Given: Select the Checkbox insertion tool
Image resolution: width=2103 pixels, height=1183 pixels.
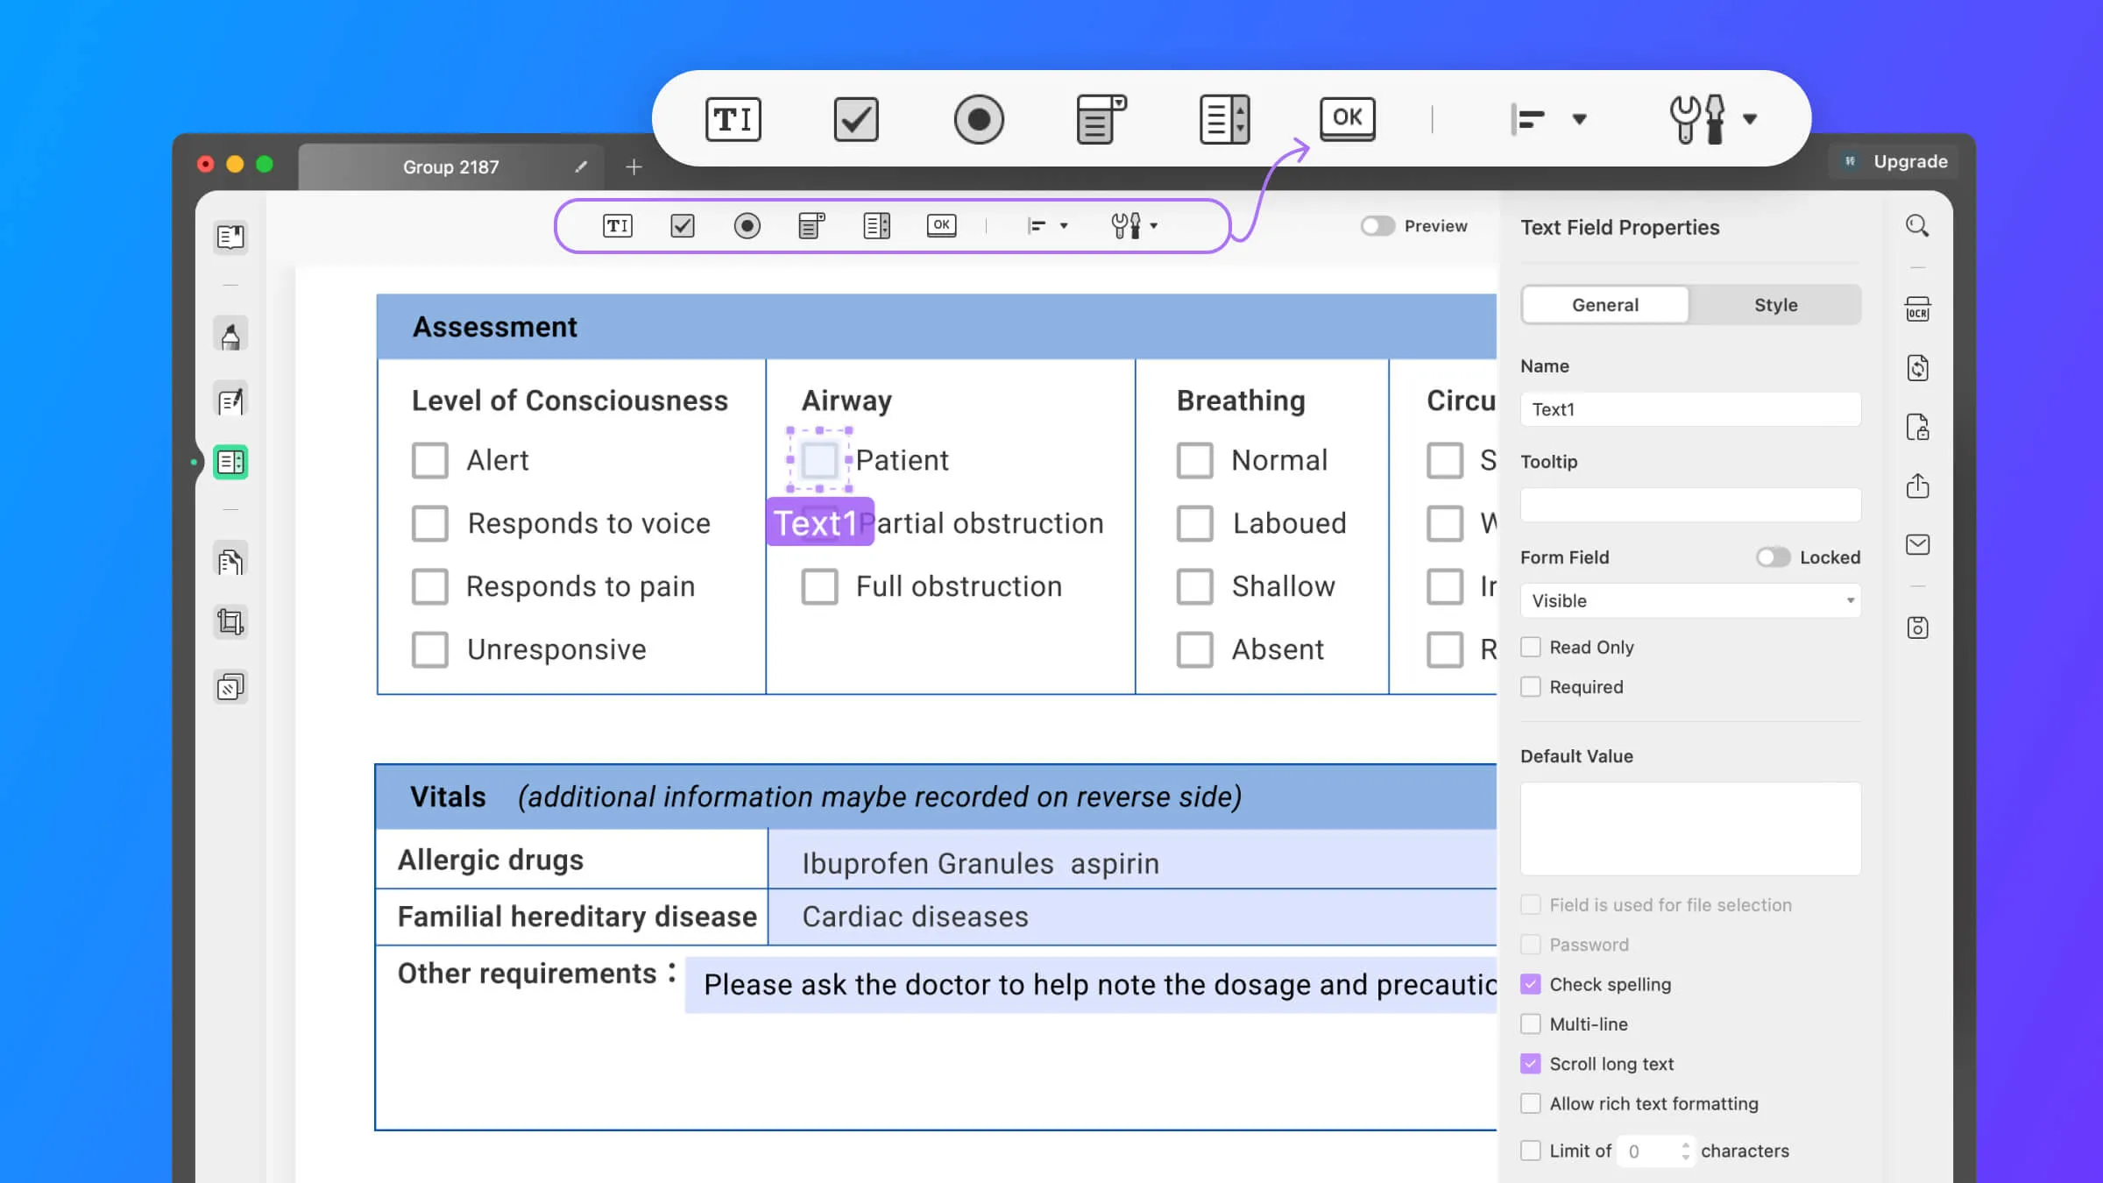Looking at the screenshot, I should click(682, 225).
